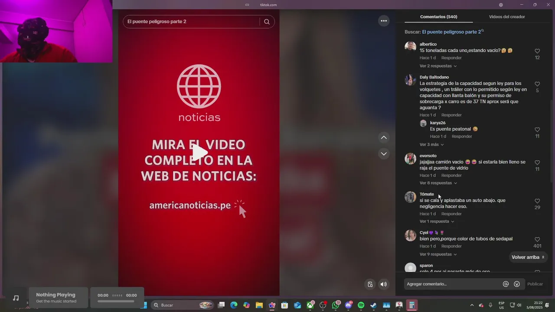The height and width of the screenshot is (312, 555).
Task: Open Steam from taskbar
Action: click(x=373, y=305)
